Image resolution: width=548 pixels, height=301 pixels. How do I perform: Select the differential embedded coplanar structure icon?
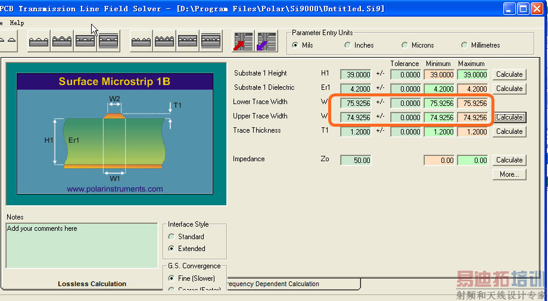point(188,41)
